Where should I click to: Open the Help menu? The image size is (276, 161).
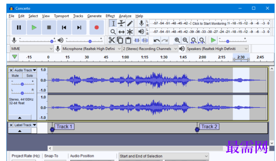[139, 16]
